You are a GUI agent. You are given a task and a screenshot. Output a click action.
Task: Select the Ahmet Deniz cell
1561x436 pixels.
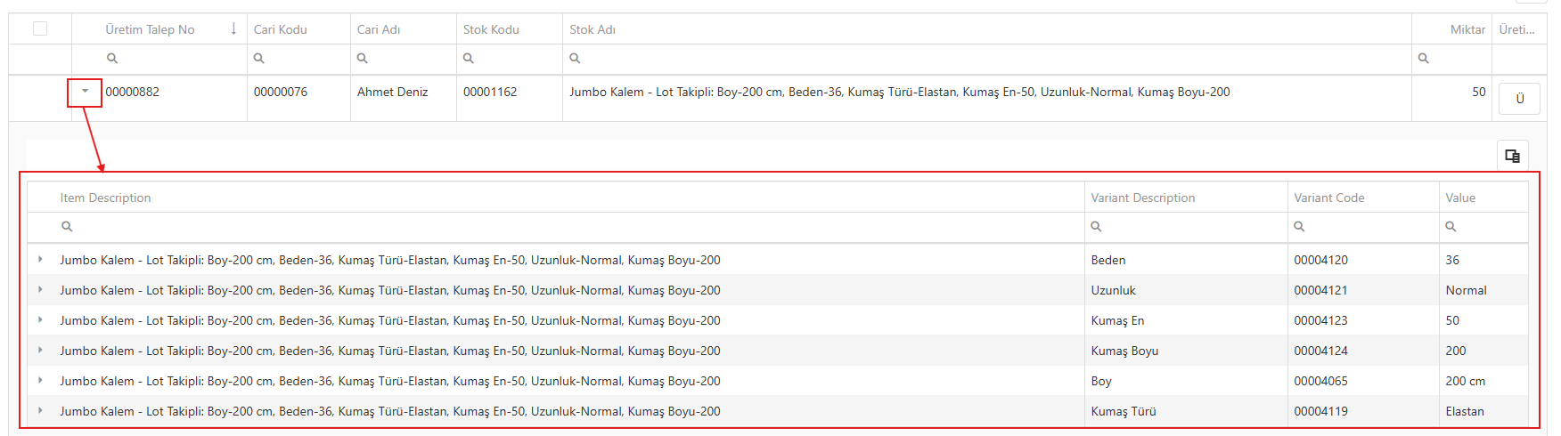pos(392,92)
